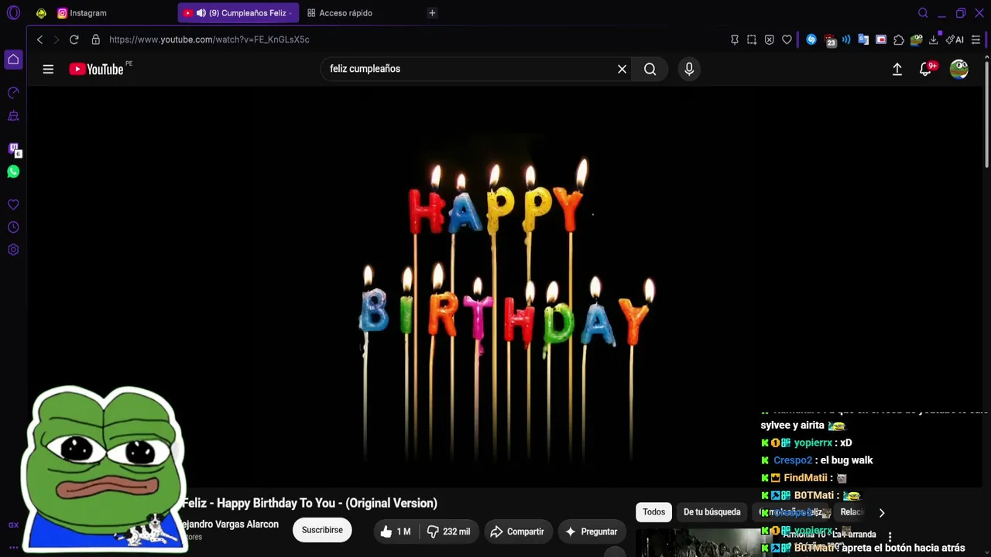The image size is (991, 557).
Task: Open the ad blocker shield icon
Action: (769, 39)
